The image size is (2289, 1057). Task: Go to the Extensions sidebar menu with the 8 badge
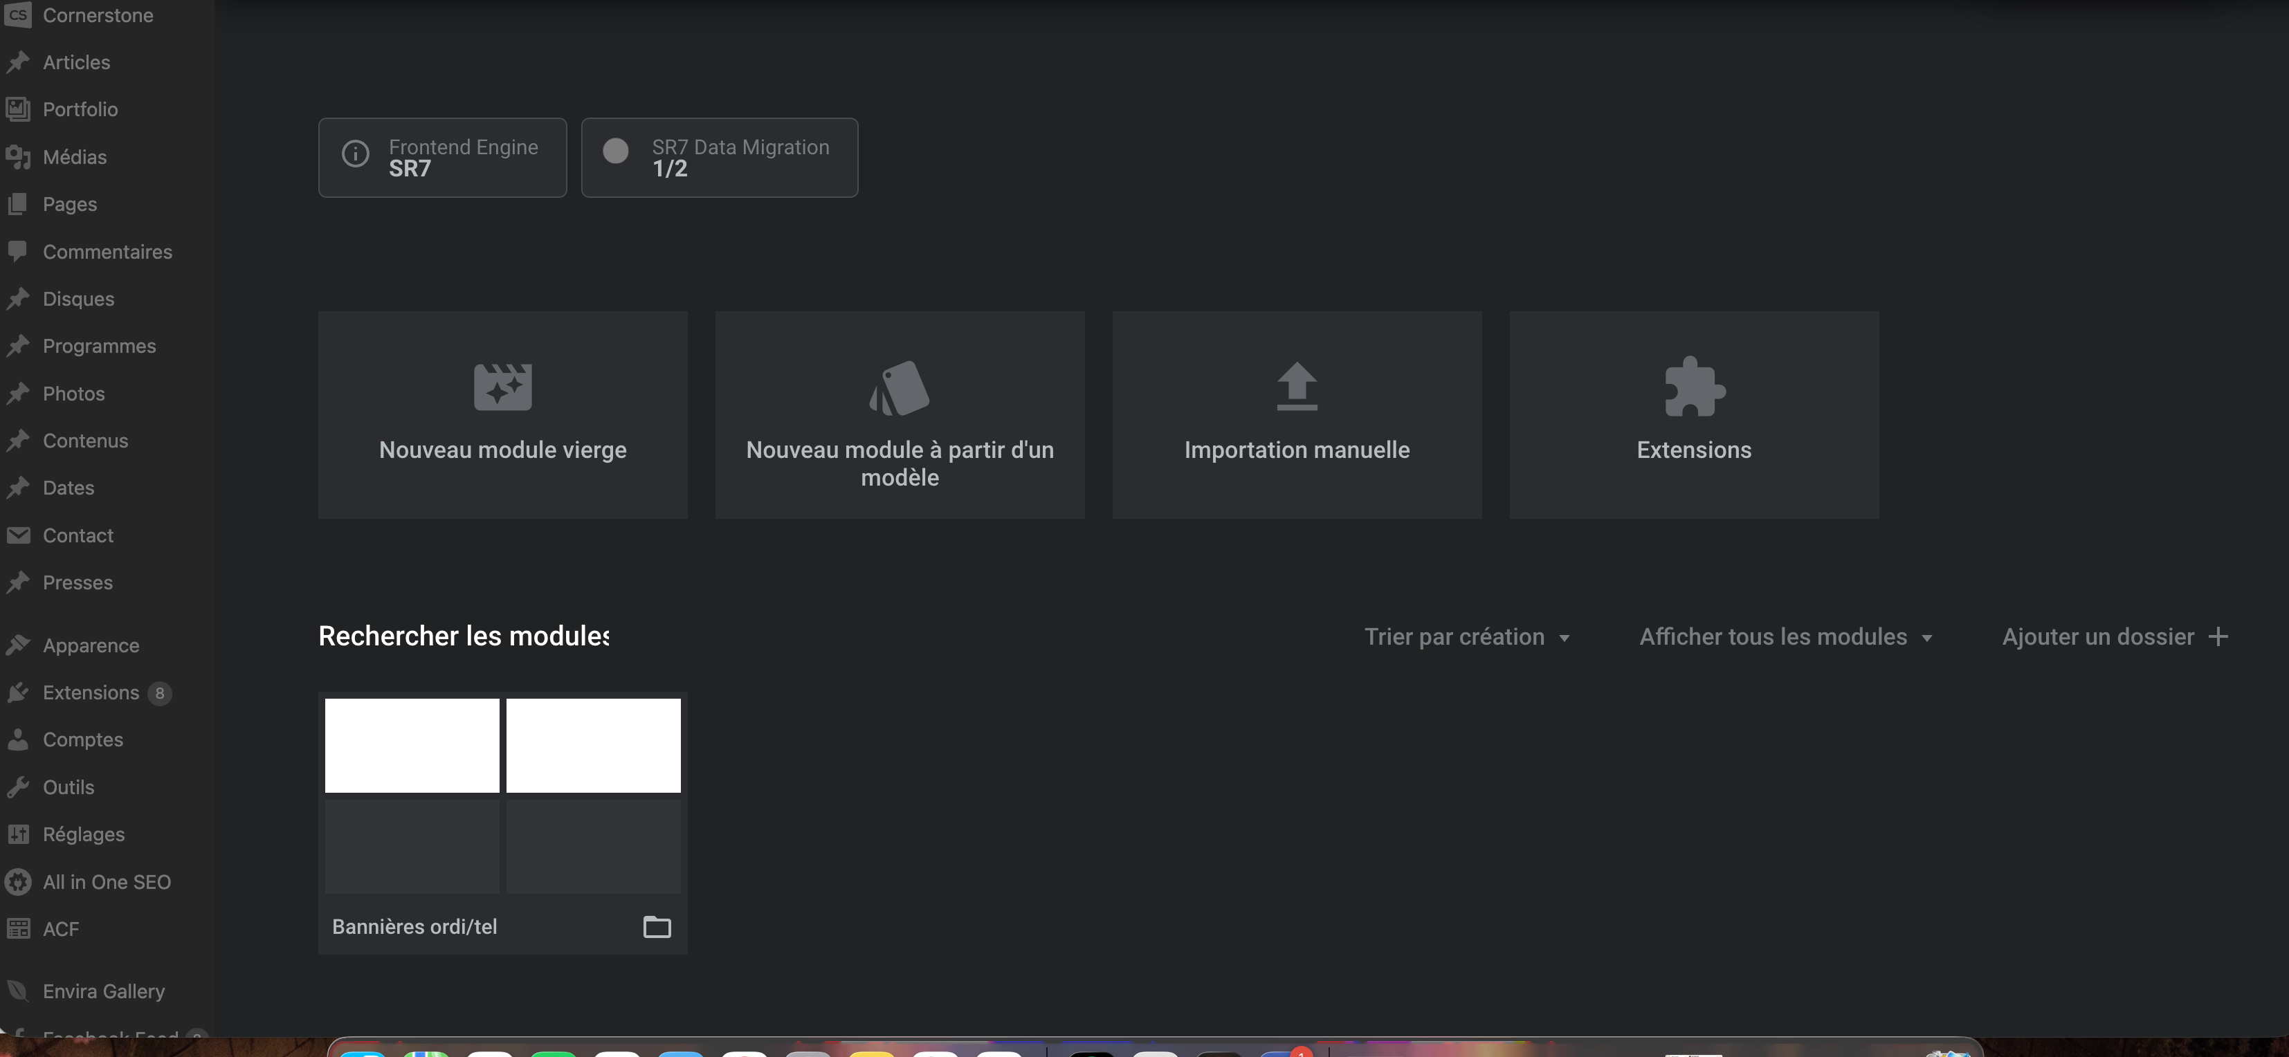(91, 693)
